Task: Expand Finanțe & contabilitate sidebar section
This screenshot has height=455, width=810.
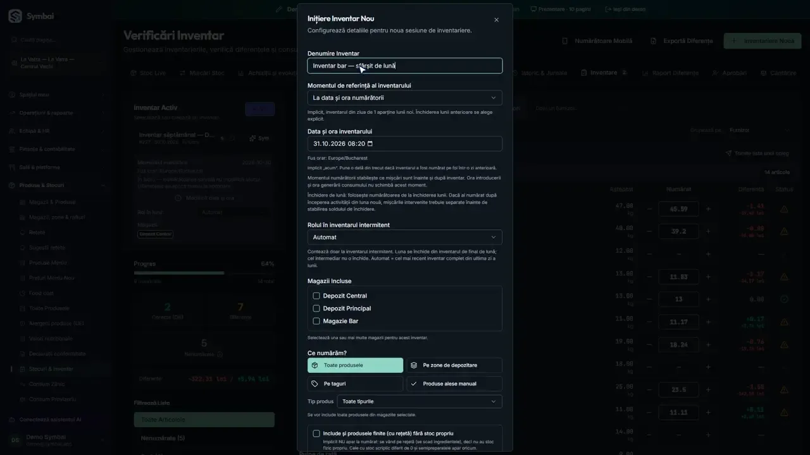Action: (x=57, y=149)
